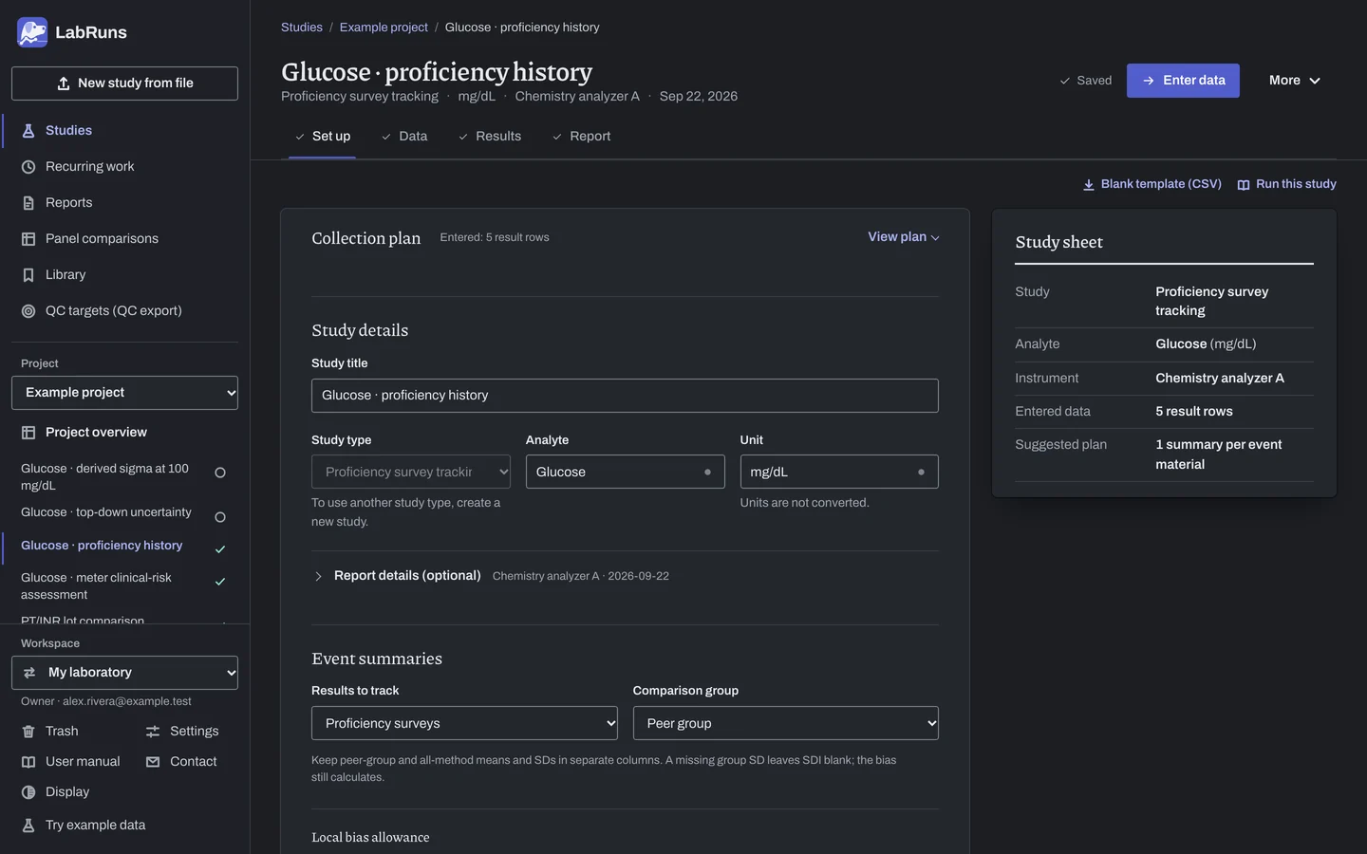The width and height of the screenshot is (1367, 854).
Task: Click checkmark beside meter clinical-risk assessment
Action: (x=220, y=582)
